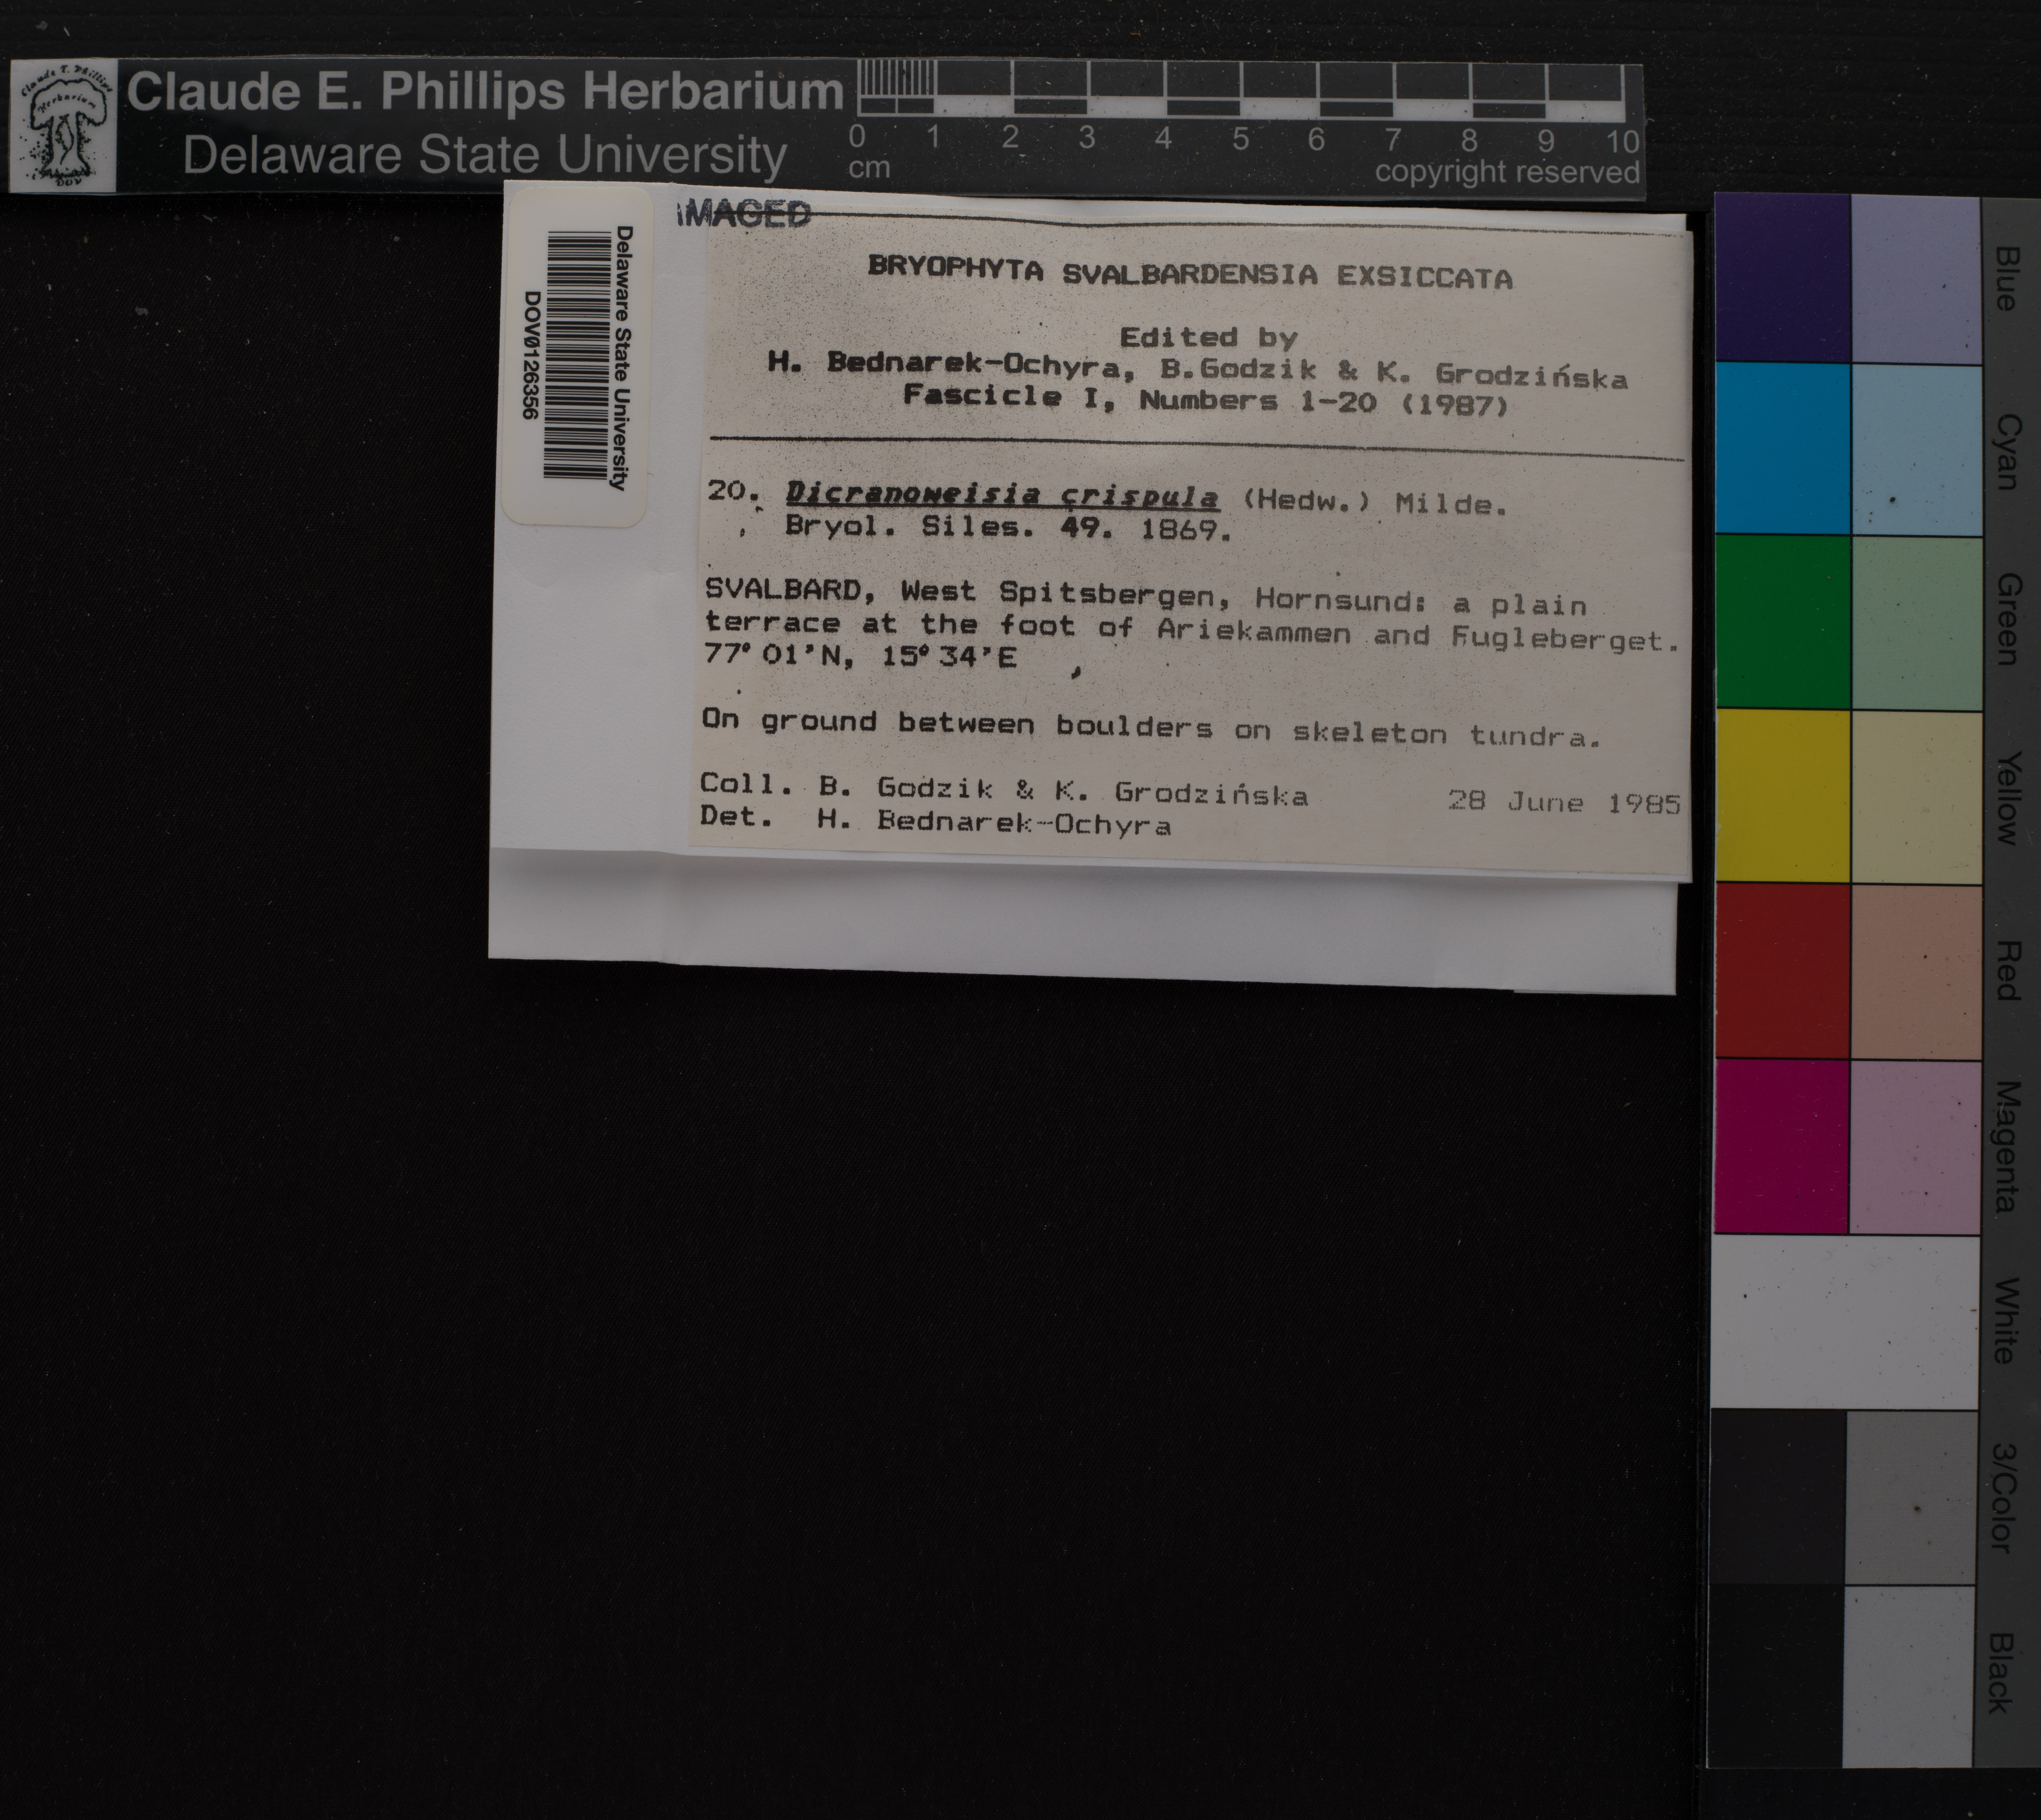Pick the magenta color patch
2041x1820 pixels.
1781,1146
